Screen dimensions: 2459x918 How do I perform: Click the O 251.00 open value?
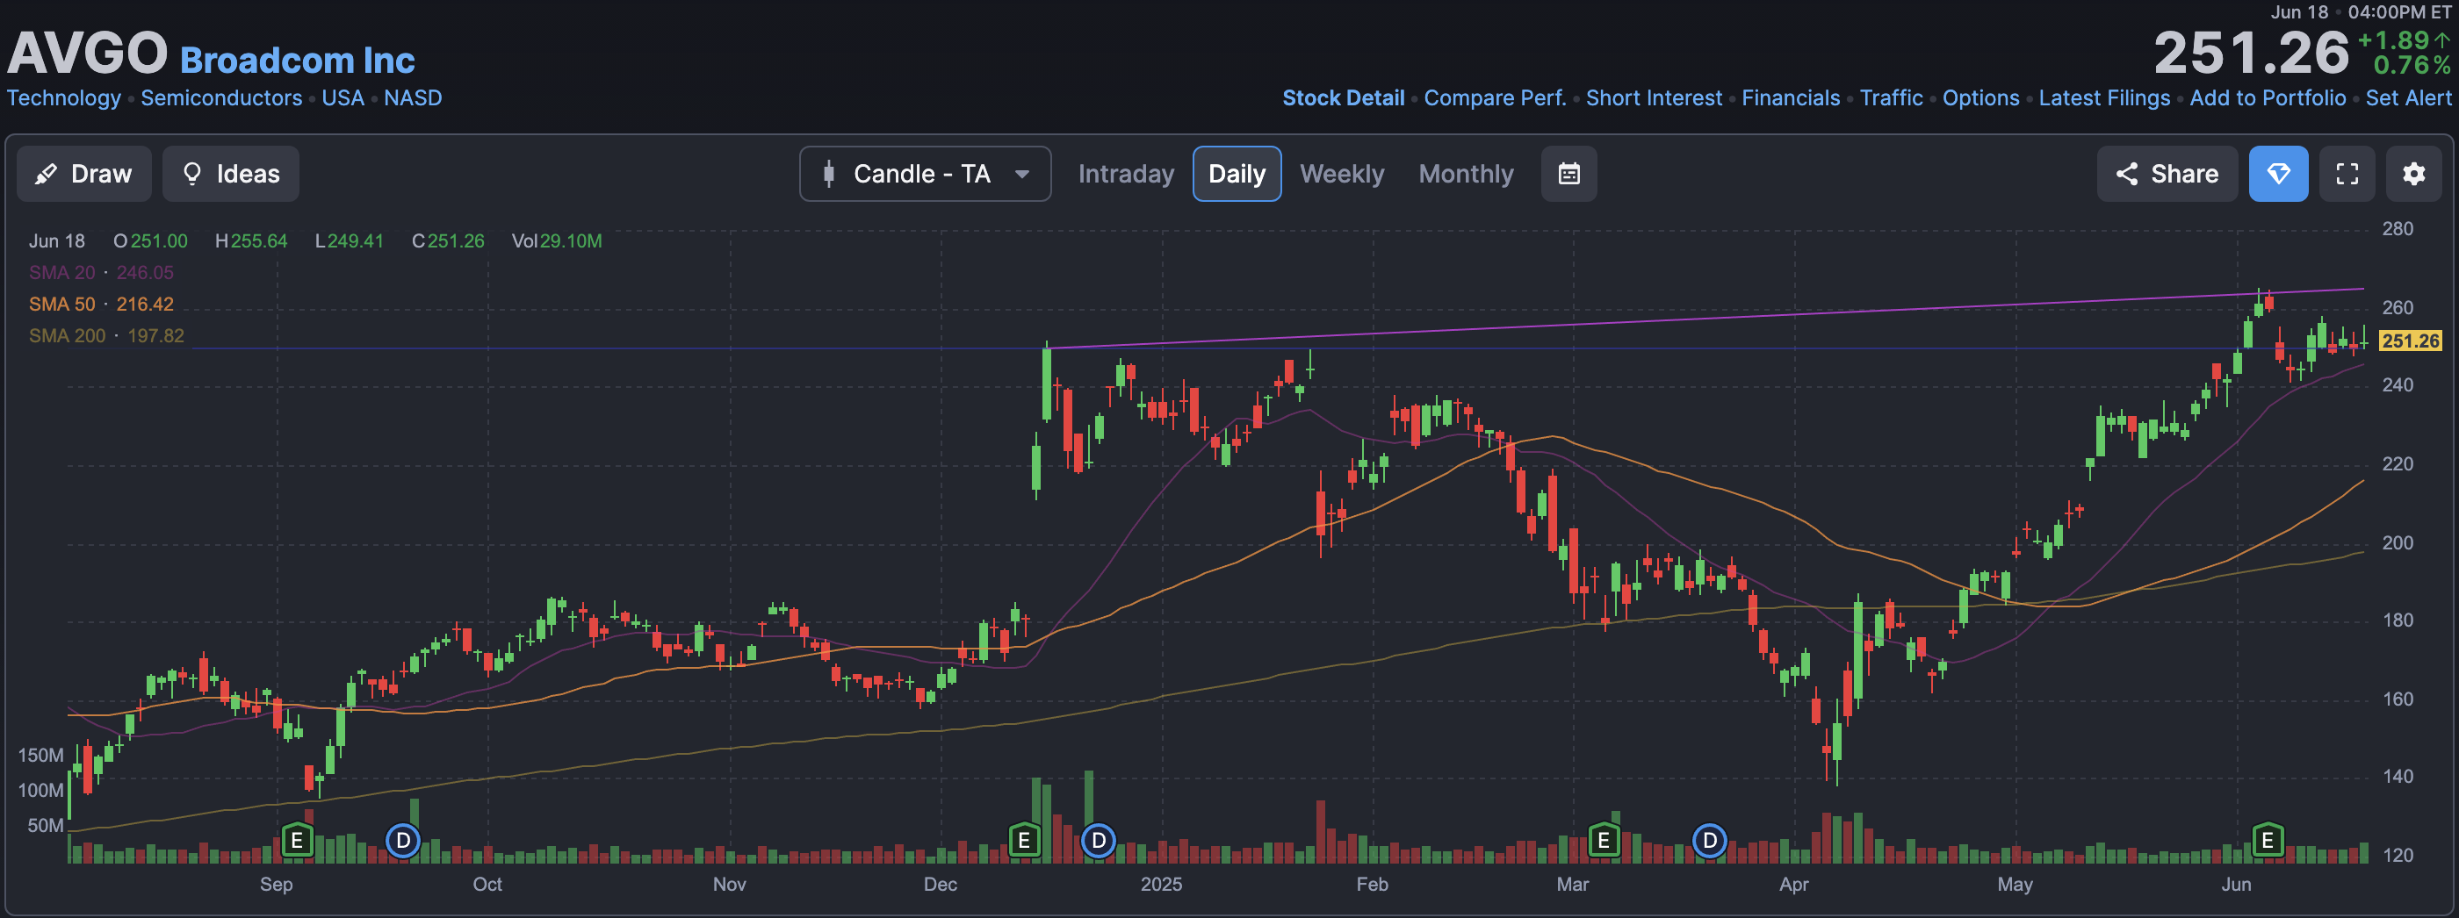pos(150,241)
